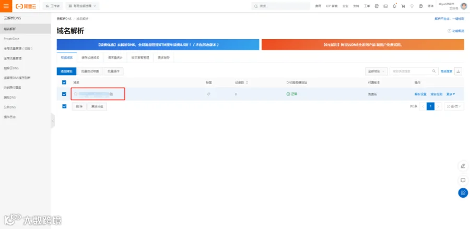Select PrivateZone in the left sidebar
470x229 pixels.
[x=11, y=39]
